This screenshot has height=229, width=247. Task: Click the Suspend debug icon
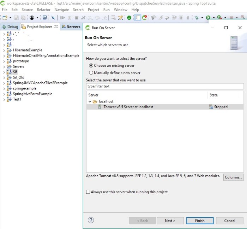point(70,18)
